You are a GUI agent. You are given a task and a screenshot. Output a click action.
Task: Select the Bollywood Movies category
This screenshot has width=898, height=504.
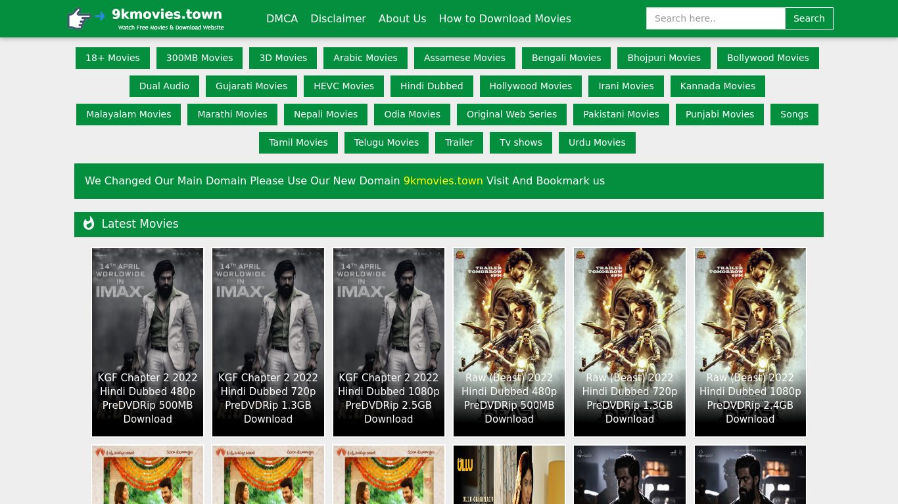click(x=767, y=58)
